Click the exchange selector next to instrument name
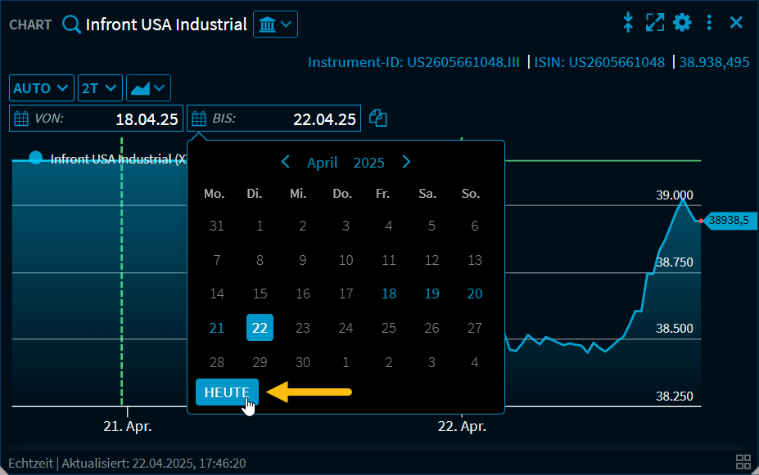 [x=275, y=24]
